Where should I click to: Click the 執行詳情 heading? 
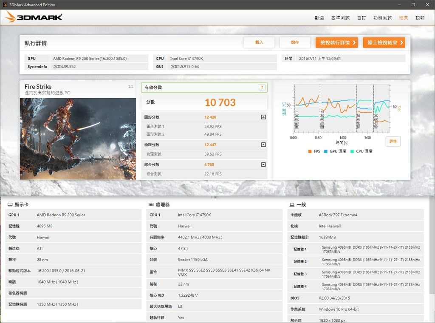36,43
